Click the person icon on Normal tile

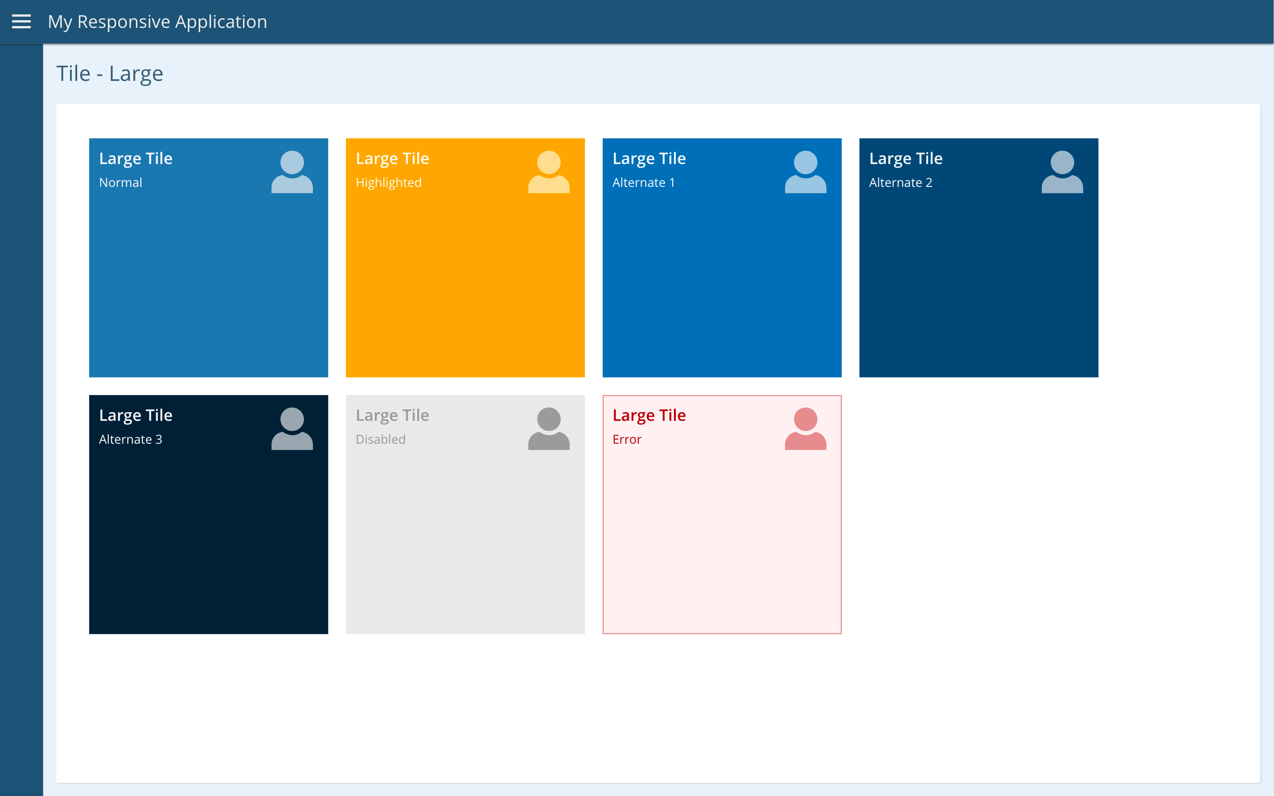click(x=292, y=172)
